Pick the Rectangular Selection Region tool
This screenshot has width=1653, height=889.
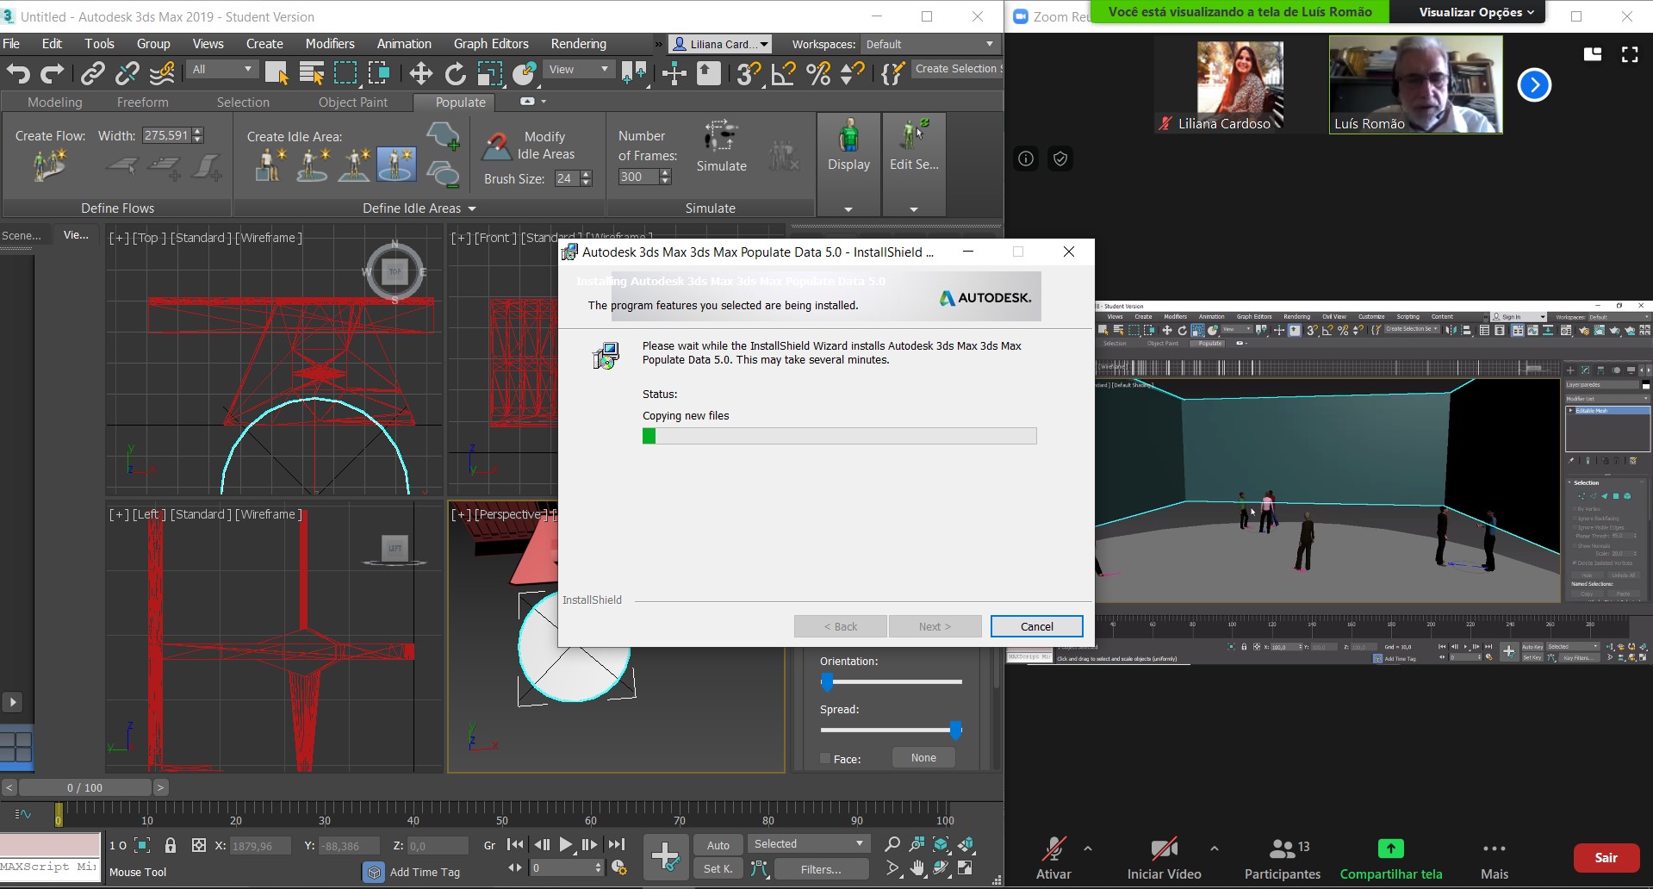pyautogui.click(x=345, y=74)
